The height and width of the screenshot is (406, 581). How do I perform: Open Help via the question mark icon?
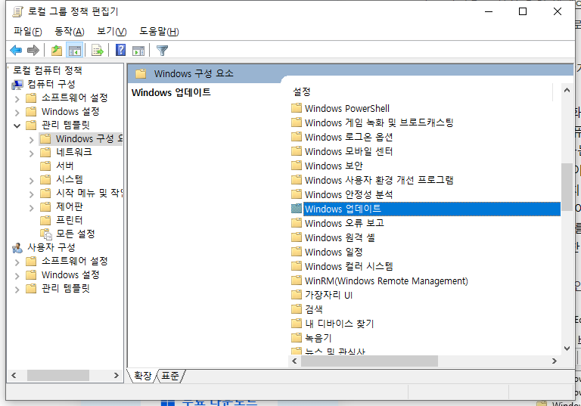121,50
